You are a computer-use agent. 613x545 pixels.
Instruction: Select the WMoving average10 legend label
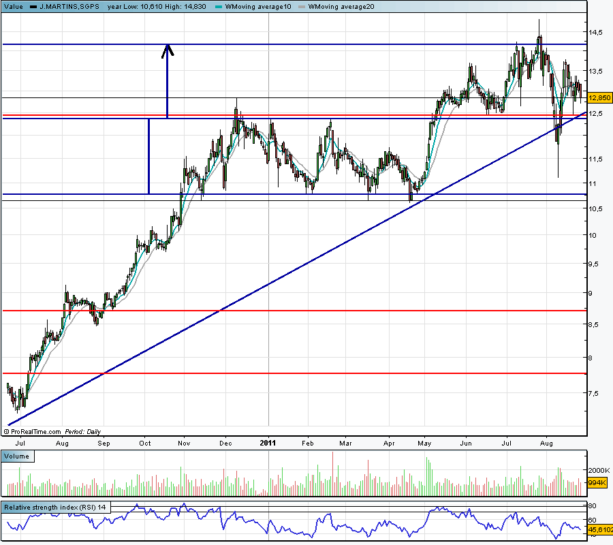(258, 7)
